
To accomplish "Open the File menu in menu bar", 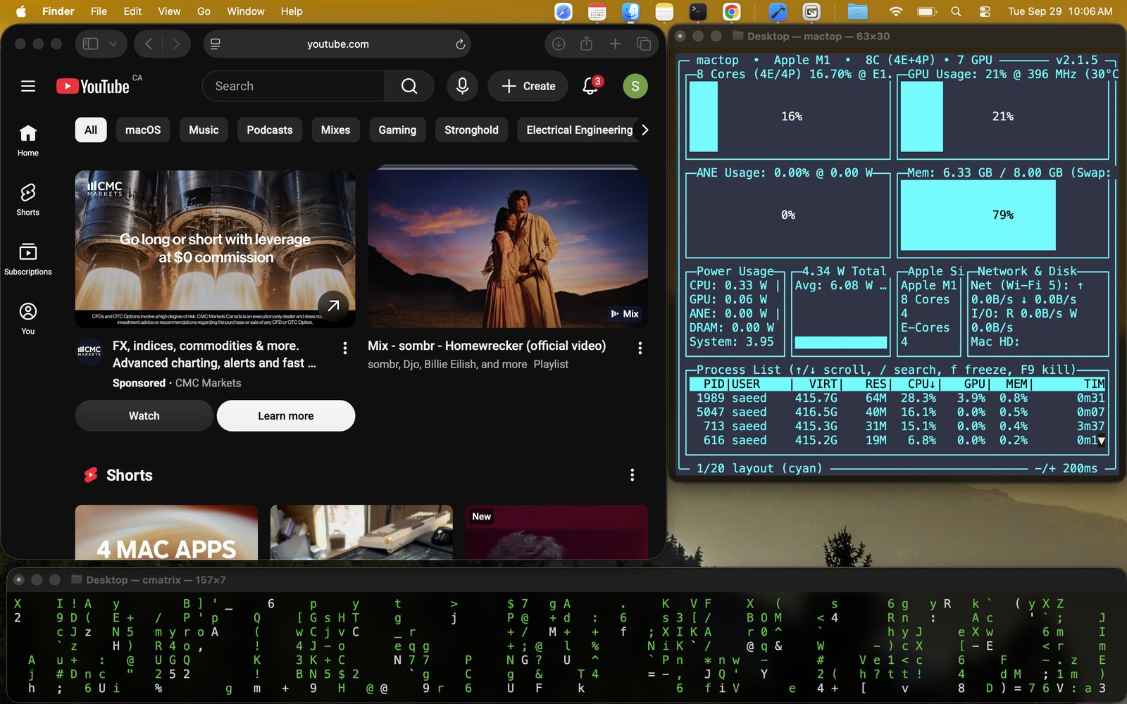I will [x=99, y=11].
